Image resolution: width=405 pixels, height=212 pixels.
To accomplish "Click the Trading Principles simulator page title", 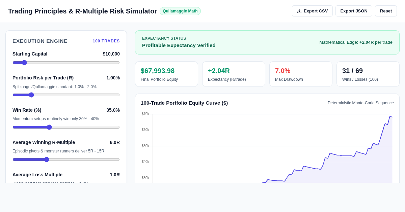I will tap(82, 11).
